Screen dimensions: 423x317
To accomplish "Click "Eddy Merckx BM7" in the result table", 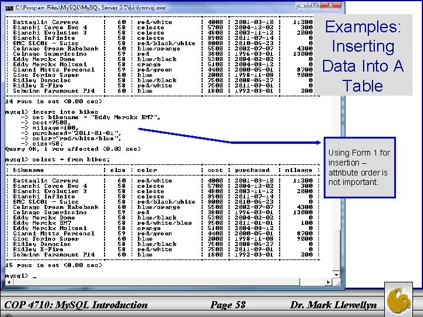I will [x=42, y=223].
